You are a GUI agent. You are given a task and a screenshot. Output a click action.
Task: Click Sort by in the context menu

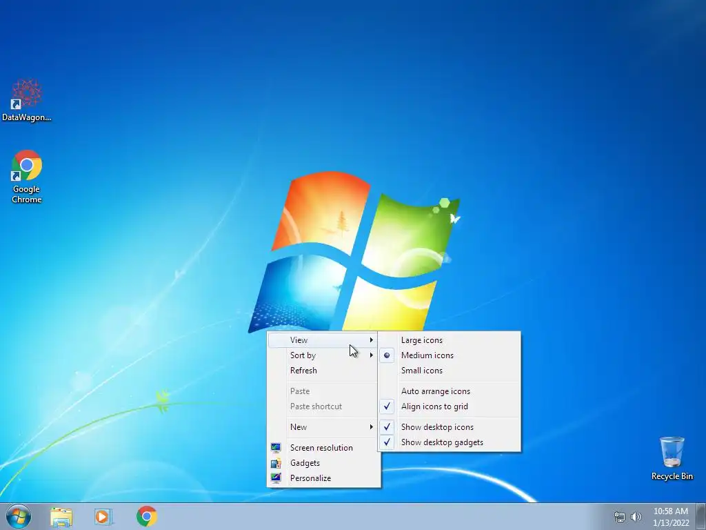(x=323, y=355)
